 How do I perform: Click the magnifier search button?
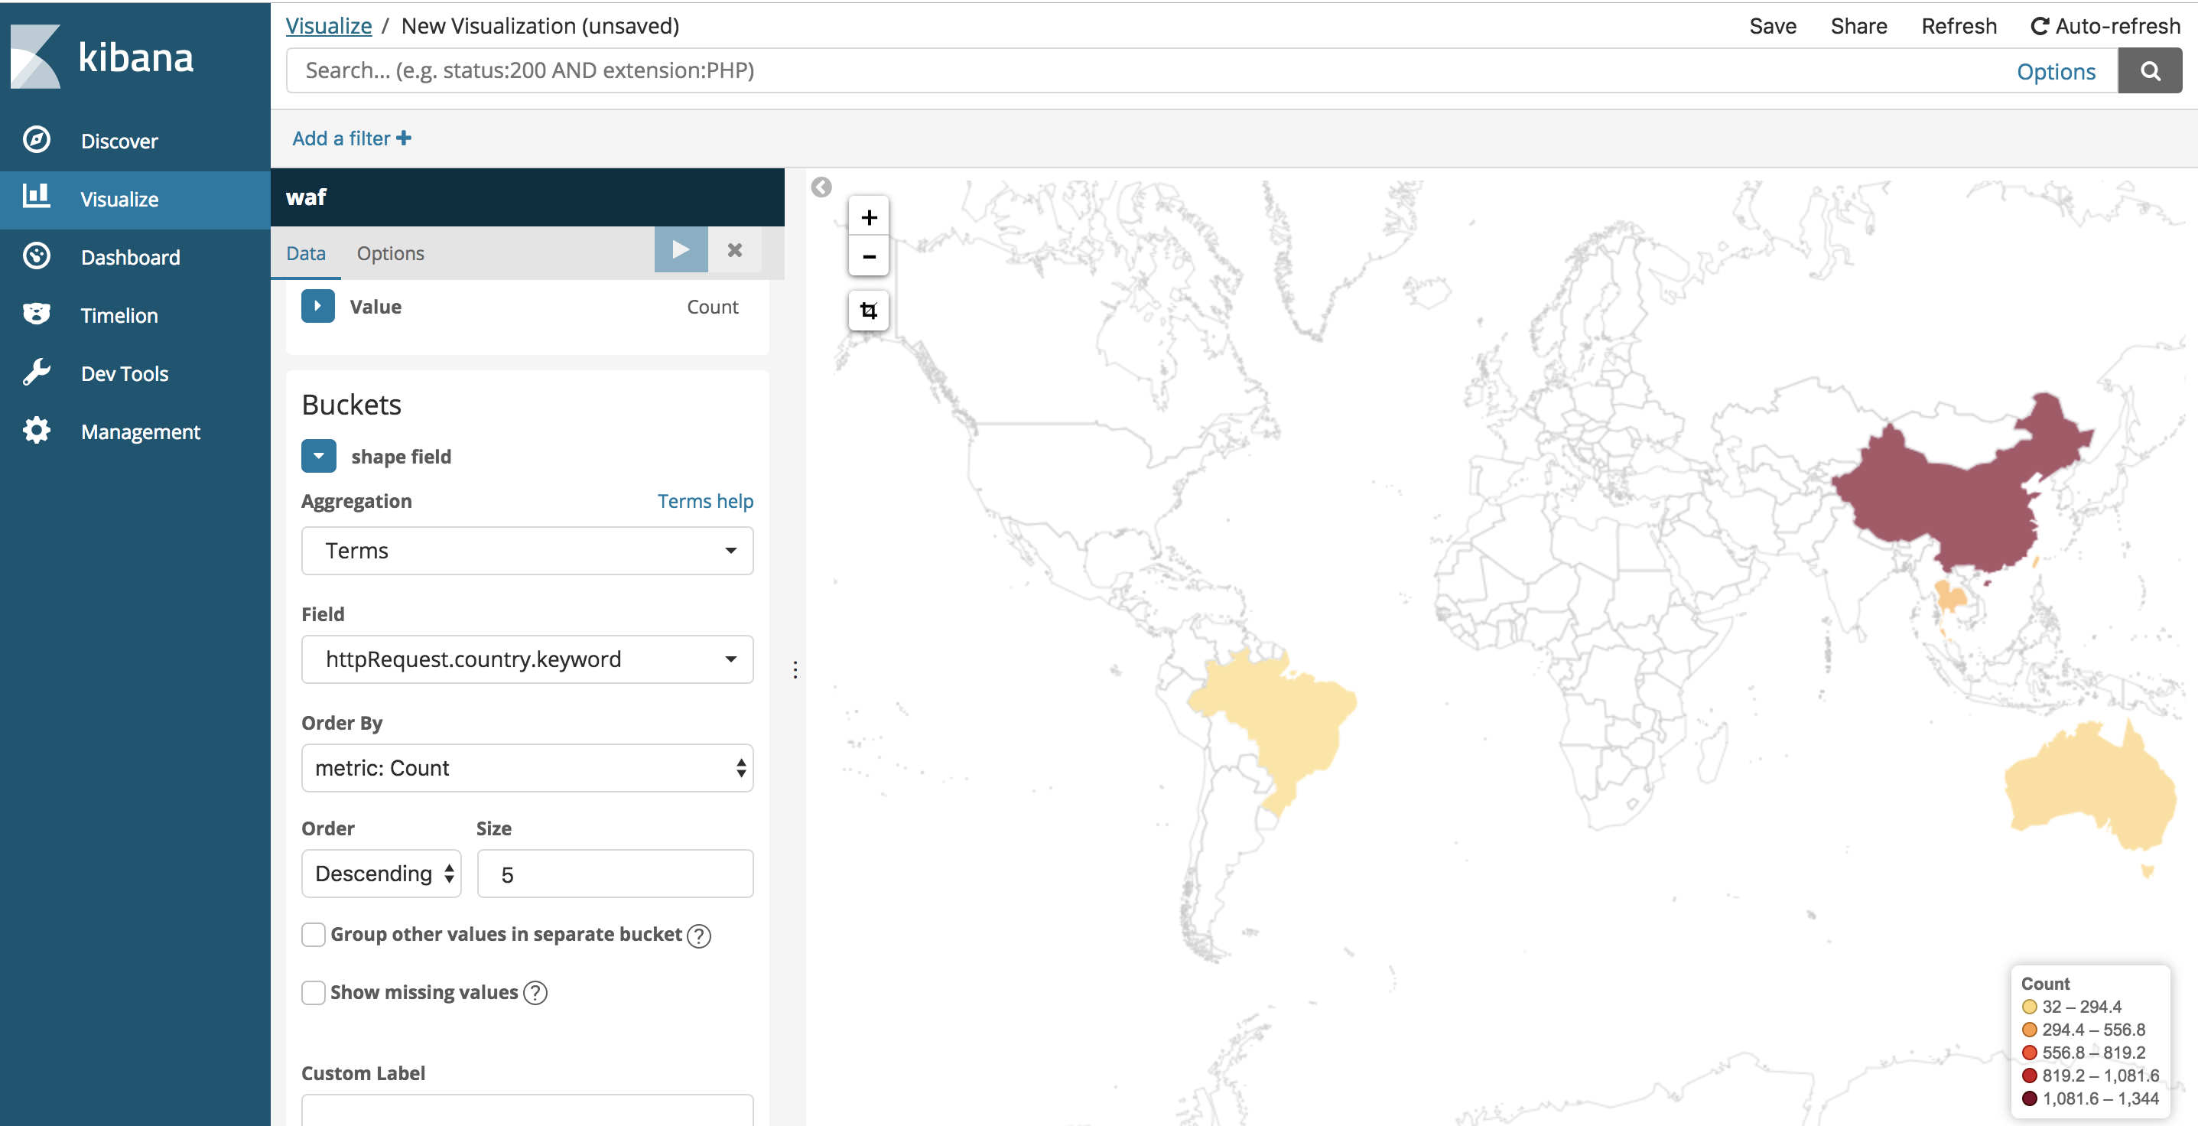click(x=2149, y=71)
